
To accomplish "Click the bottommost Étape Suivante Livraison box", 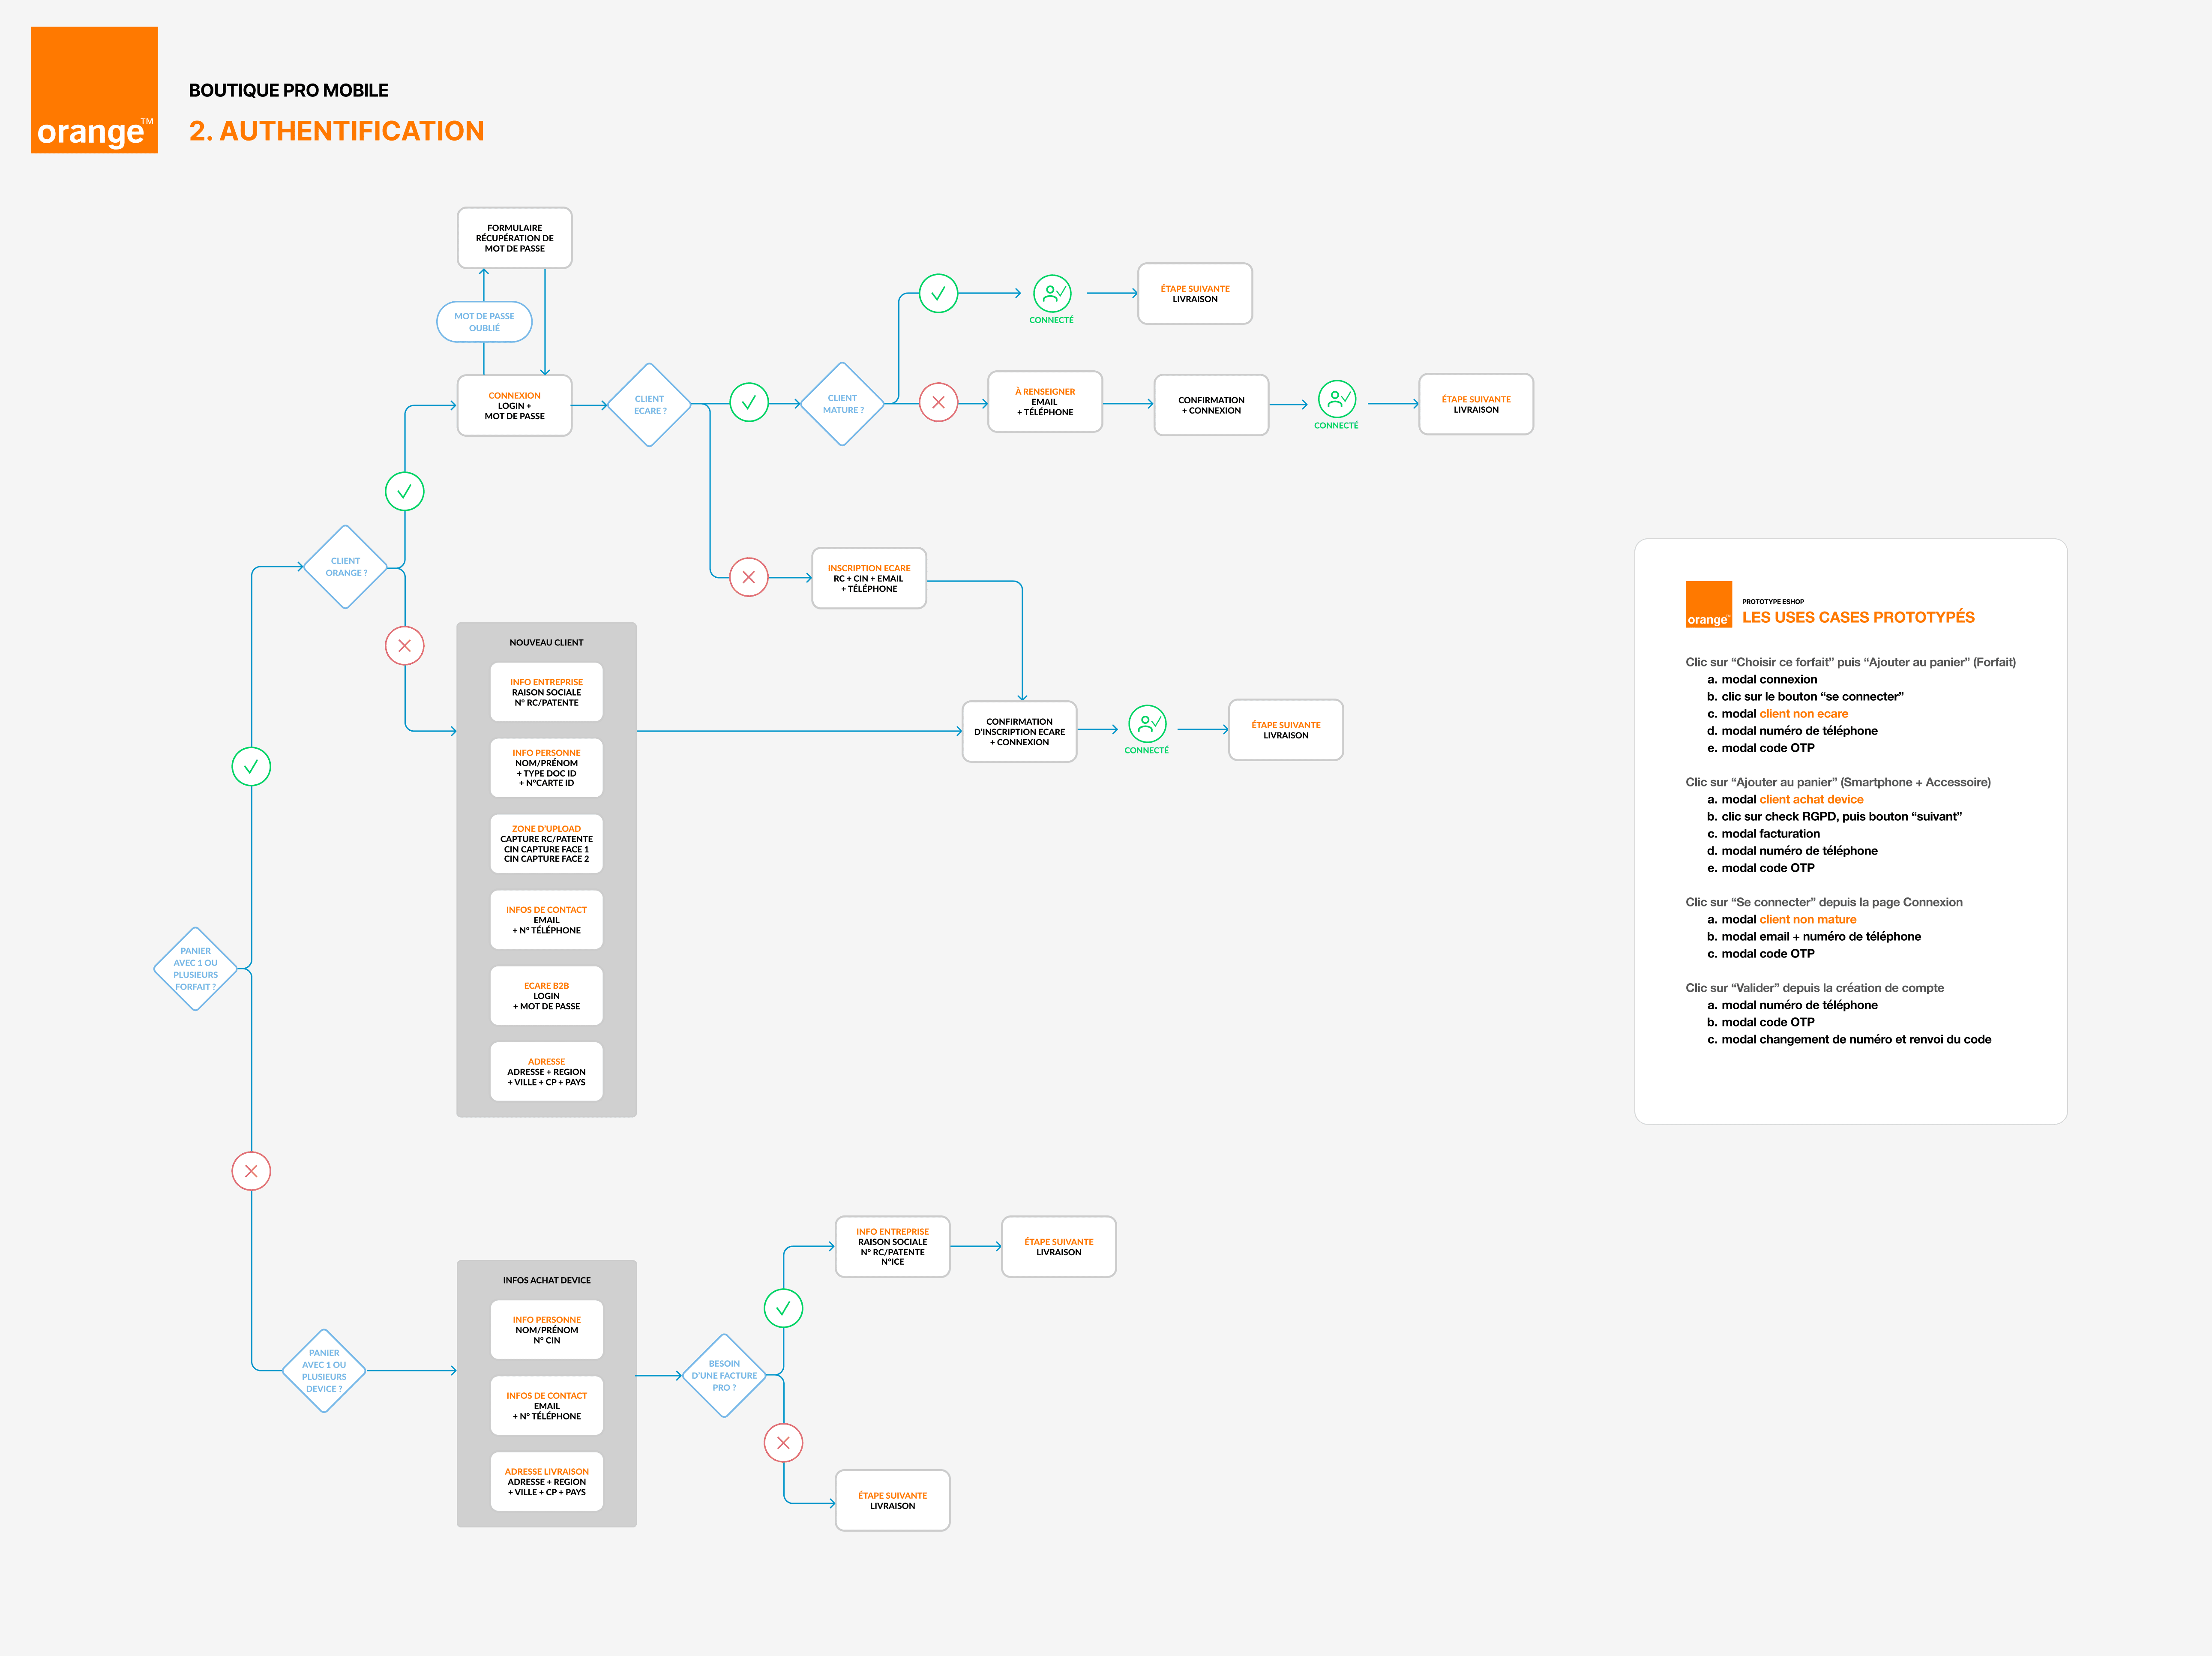I will click(892, 1501).
